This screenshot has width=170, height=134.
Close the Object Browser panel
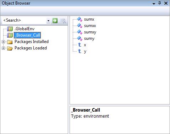click(x=166, y=3)
